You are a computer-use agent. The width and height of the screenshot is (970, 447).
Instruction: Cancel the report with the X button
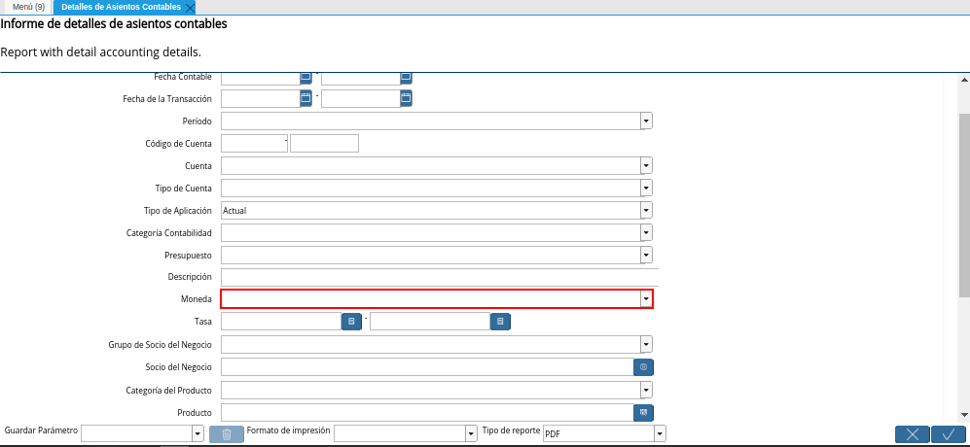(913, 434)
